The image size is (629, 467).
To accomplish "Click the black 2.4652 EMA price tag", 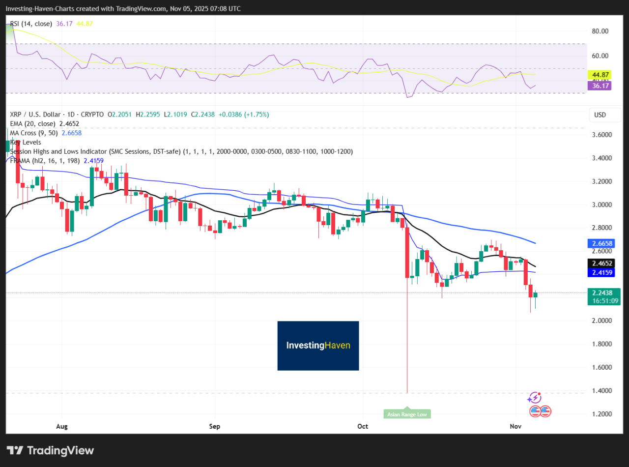I will [601, 263].
